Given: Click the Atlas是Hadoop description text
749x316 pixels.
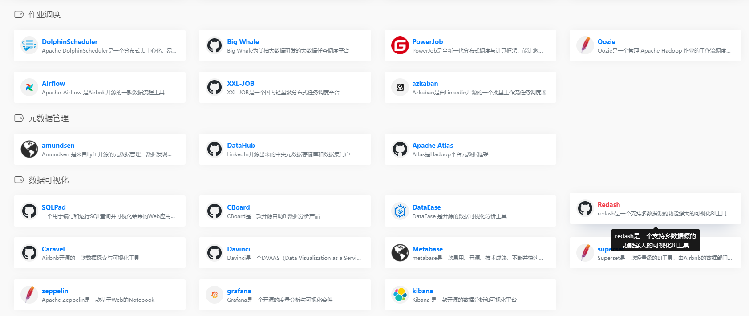Looking at the screenshot, I should (x=450, y=154).
